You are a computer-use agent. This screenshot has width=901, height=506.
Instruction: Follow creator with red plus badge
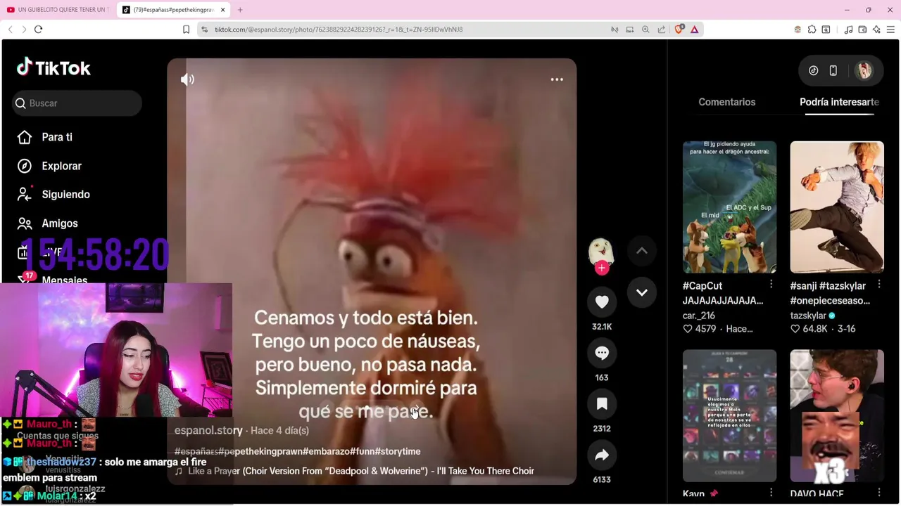602,268
